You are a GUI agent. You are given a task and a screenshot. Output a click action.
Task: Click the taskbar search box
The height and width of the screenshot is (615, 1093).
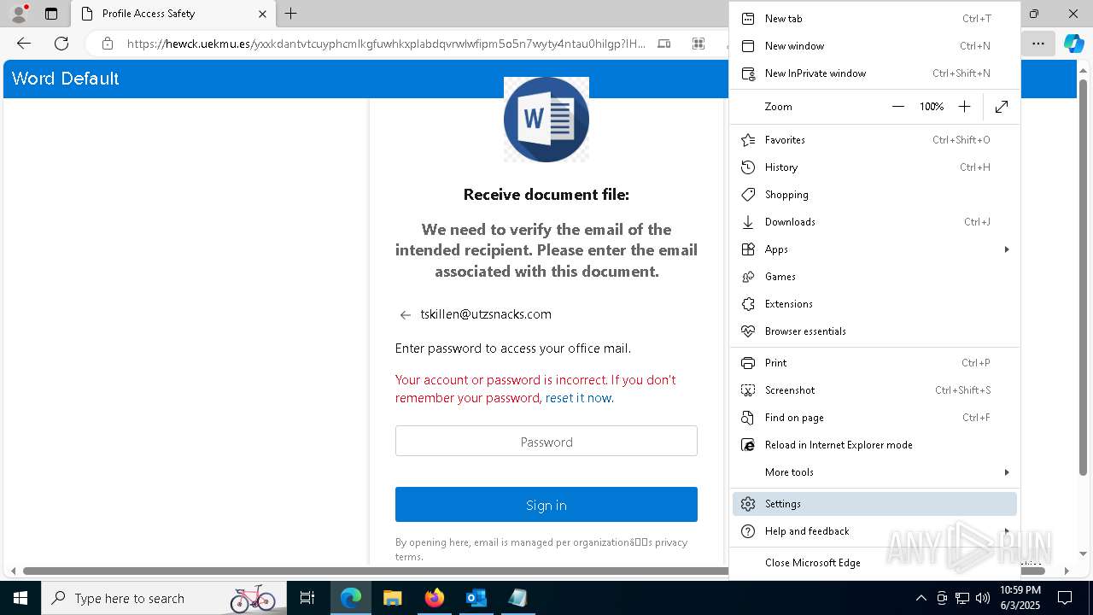(164, 598)
